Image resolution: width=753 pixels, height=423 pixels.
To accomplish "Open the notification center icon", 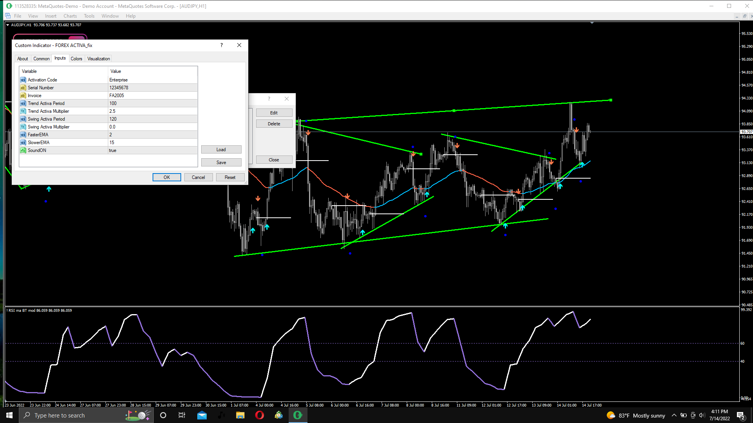I will coord(740,416).
